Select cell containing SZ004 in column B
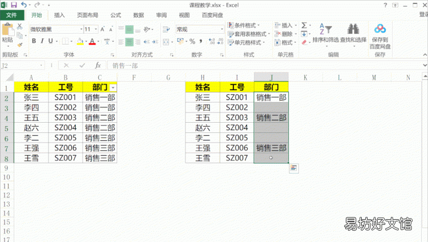Screen dimensions: 428x242 tap(66, 128)
